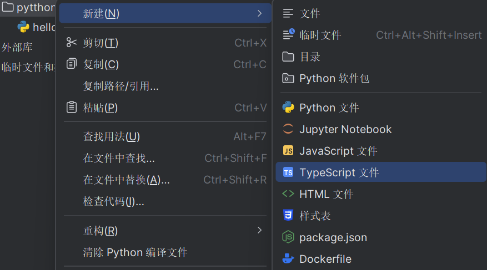
Task: Click the JavaScript JS file icon
Action: coord(288,151)
